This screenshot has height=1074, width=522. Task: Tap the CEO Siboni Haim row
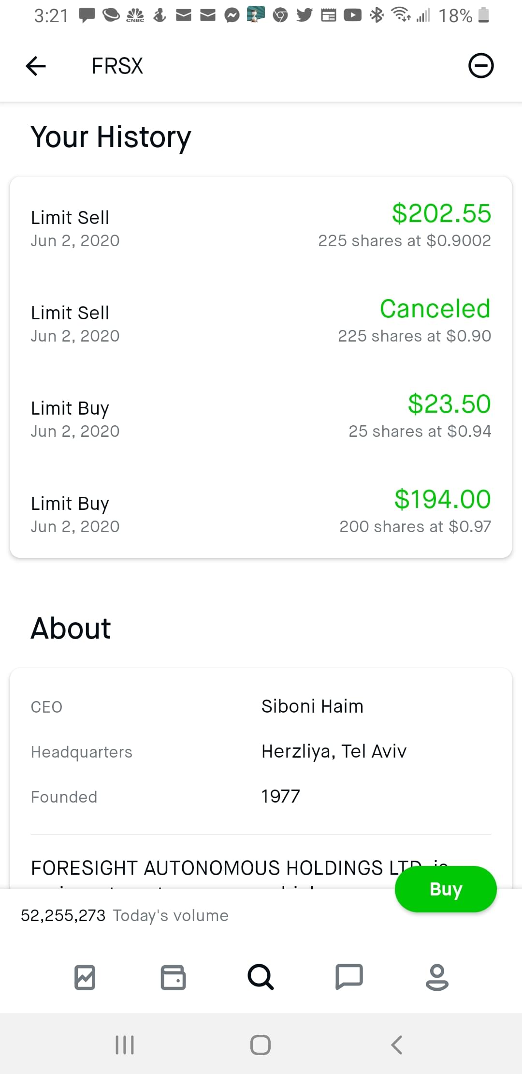point(261,707)
